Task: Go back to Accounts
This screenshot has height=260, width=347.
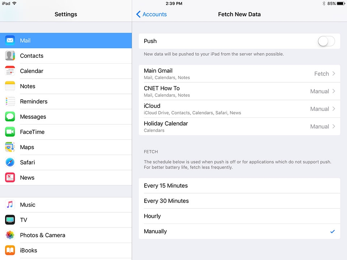Action: point(151,14)
